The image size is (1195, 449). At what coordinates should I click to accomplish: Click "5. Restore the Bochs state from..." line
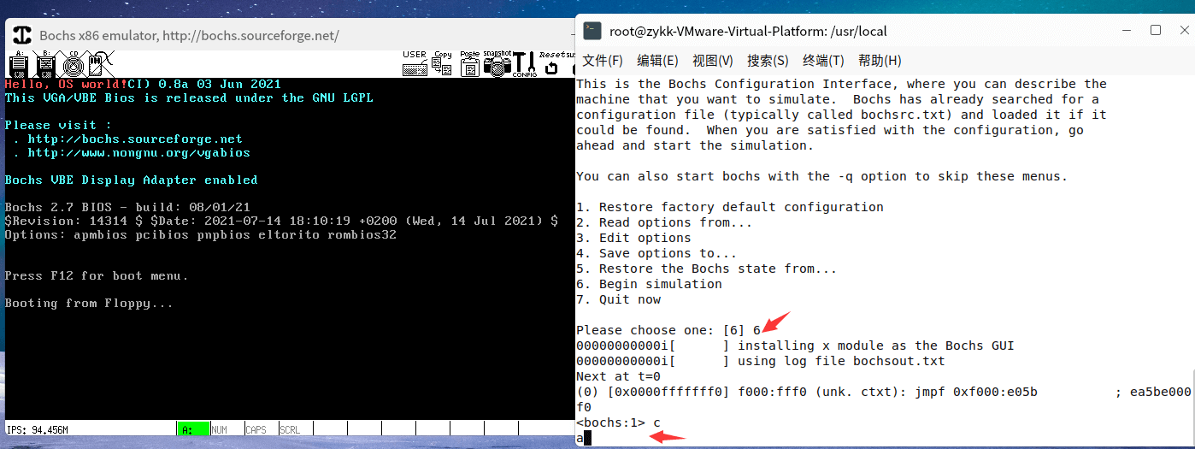(x=707, y=269)
